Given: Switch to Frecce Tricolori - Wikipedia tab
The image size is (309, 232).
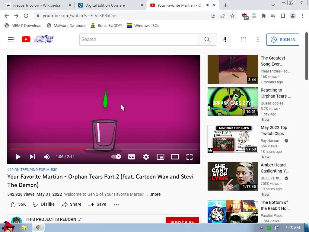Looking at the screenshot, I should pyautogui.click(x=37, y=5).
